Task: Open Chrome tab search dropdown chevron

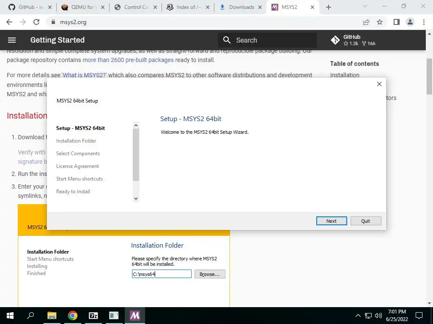Action: coord(365,6)
